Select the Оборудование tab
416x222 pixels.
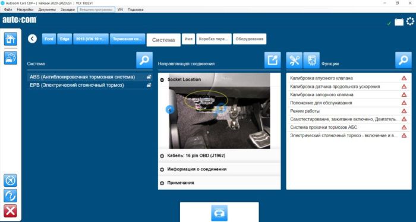(x=250, y=39)
